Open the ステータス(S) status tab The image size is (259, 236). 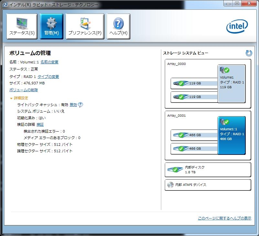point(22,27)
